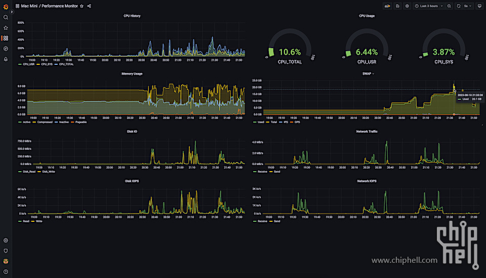The width and height of the screenshot is (486, 278).
Task: Click the Mac Mini breadcrumb folder
Action: point(29,6)
